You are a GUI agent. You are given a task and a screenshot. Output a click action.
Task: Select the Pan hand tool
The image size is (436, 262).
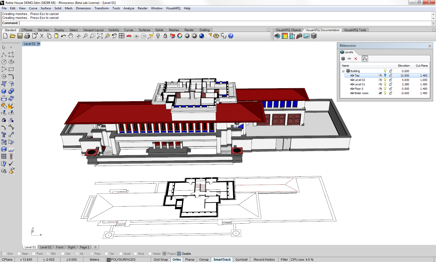click(x=71, y=36)
